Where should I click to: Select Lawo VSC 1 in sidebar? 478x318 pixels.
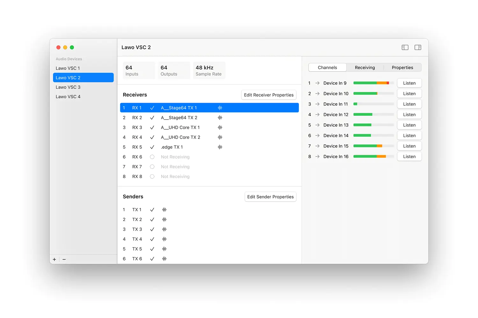[x=83, y=68]
